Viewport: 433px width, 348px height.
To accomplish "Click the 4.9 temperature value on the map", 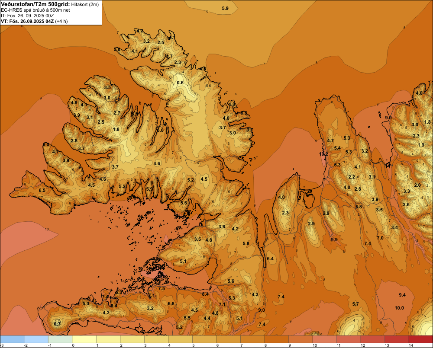I will (74, 102).
